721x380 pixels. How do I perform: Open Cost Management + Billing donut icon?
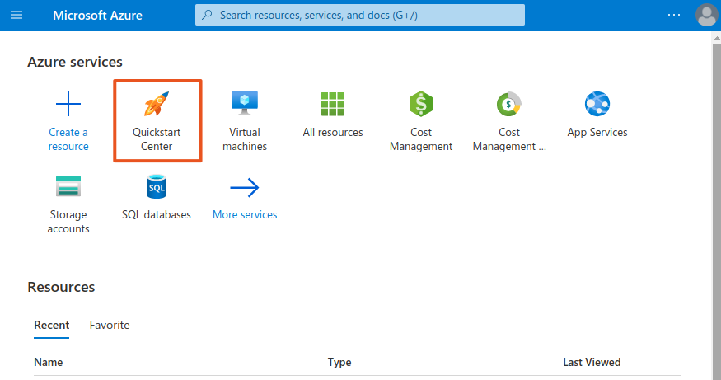click(x=509, y=104)
